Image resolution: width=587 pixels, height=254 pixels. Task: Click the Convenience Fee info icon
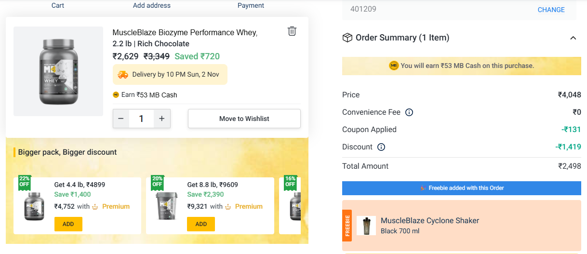click(409, 112)
